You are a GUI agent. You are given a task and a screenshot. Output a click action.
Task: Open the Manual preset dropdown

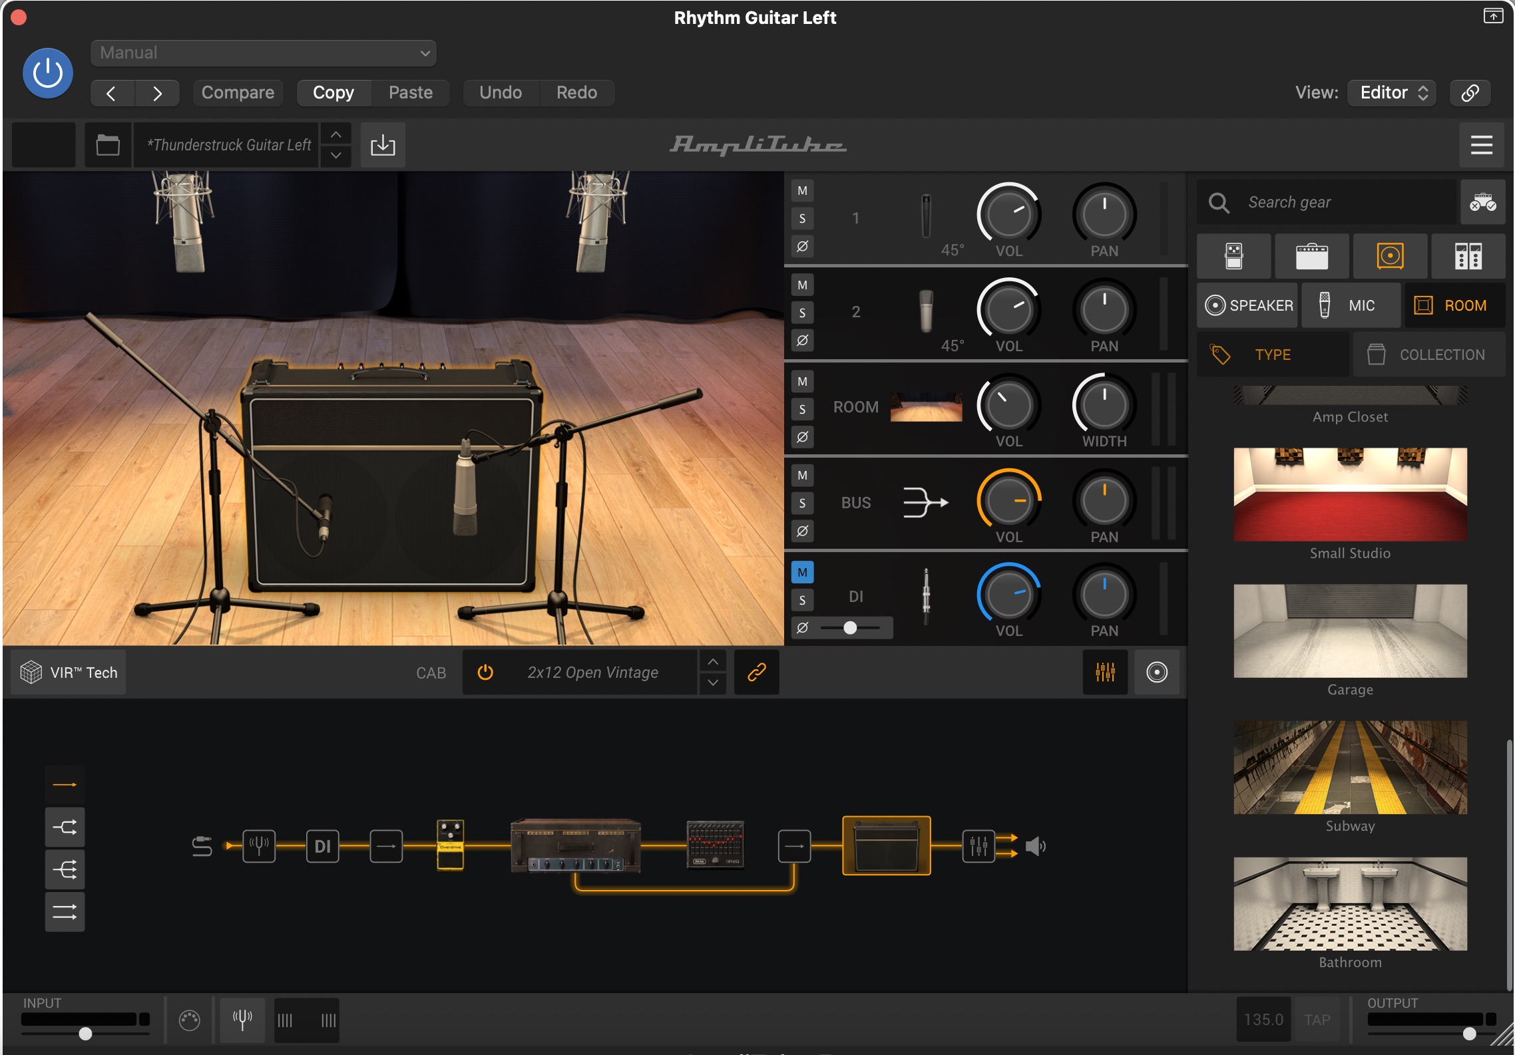264,53
